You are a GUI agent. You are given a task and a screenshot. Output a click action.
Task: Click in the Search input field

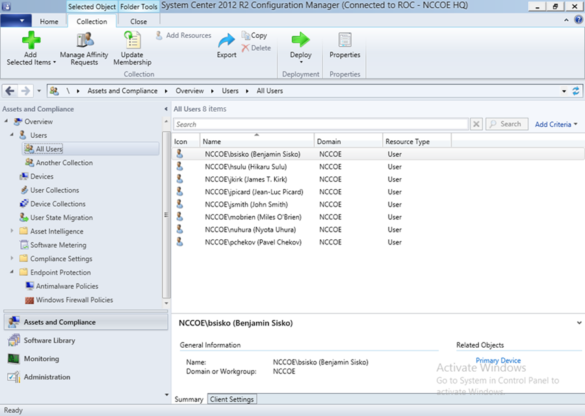pos(321,124)
